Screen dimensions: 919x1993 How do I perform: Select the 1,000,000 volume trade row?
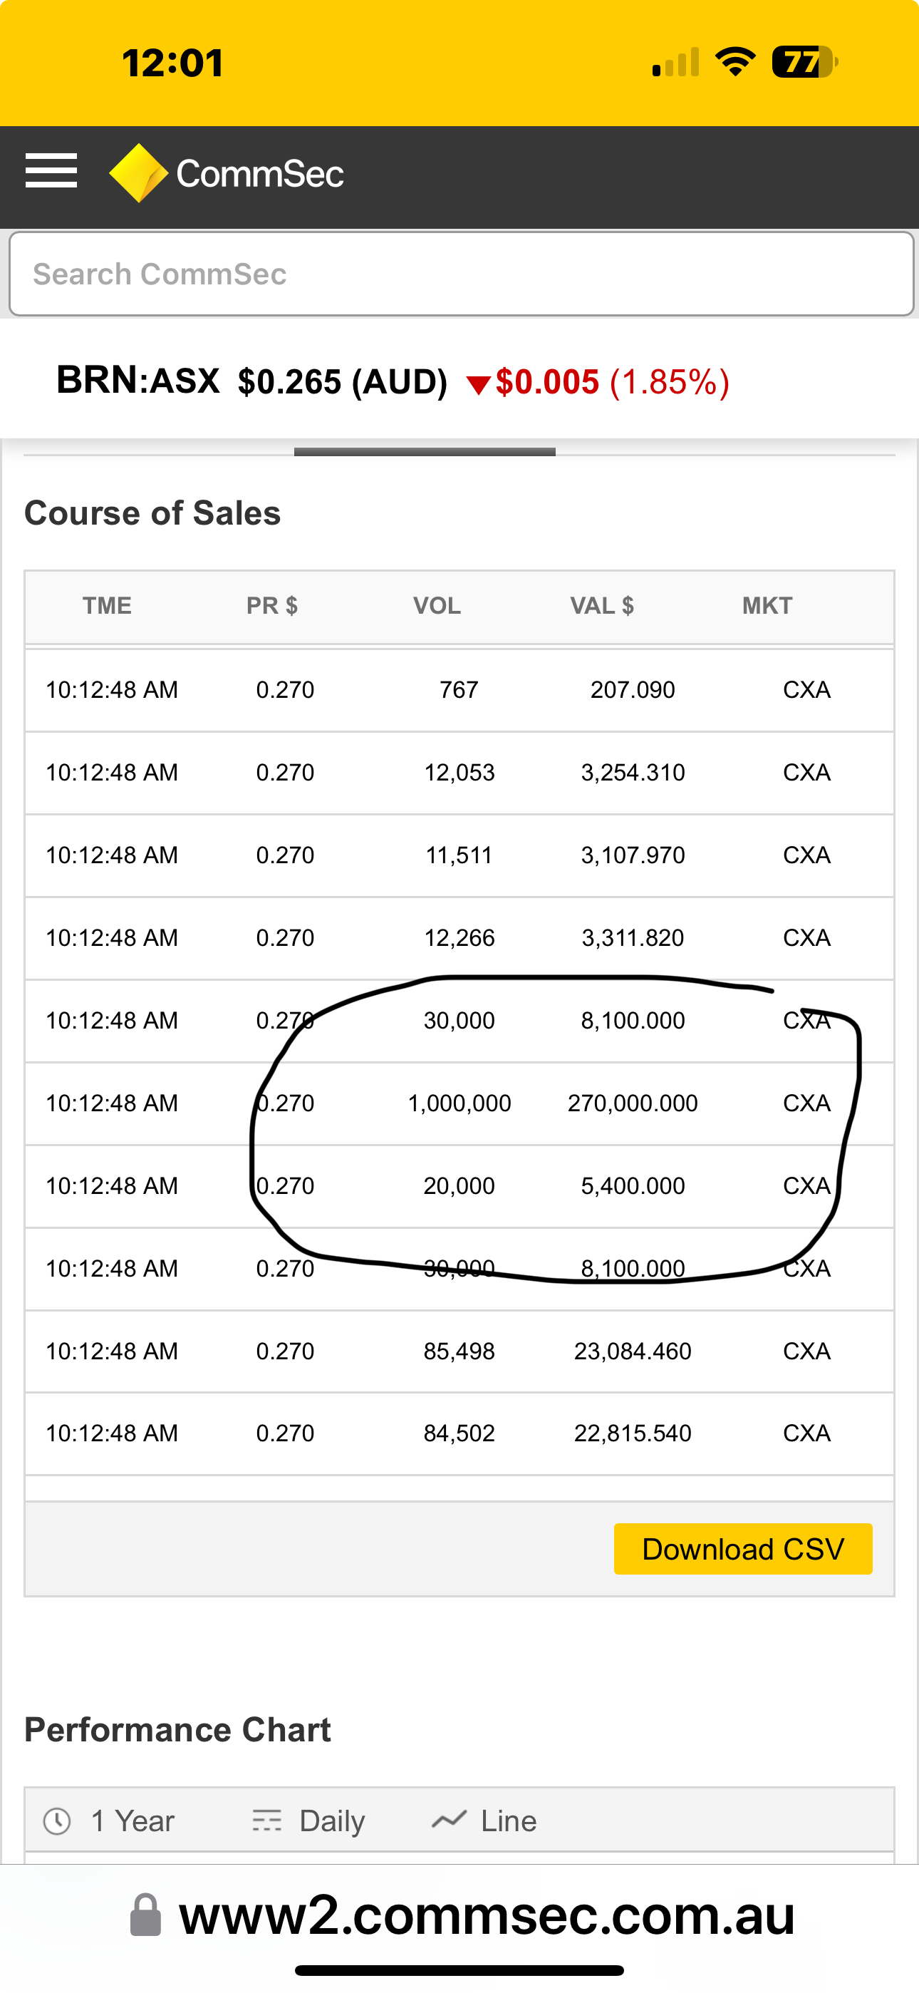[x=459, y=1103]
